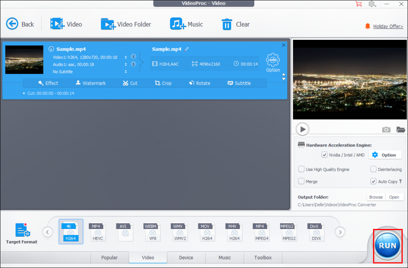
Task: Open the Subtitle editor
Action: 239,83
